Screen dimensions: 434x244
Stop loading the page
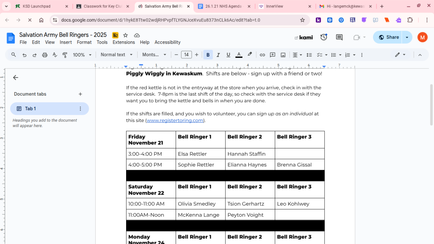(30, 20)
